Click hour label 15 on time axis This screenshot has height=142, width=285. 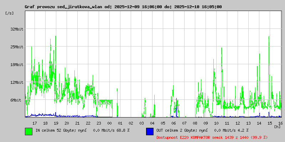(x=270, y=123)
